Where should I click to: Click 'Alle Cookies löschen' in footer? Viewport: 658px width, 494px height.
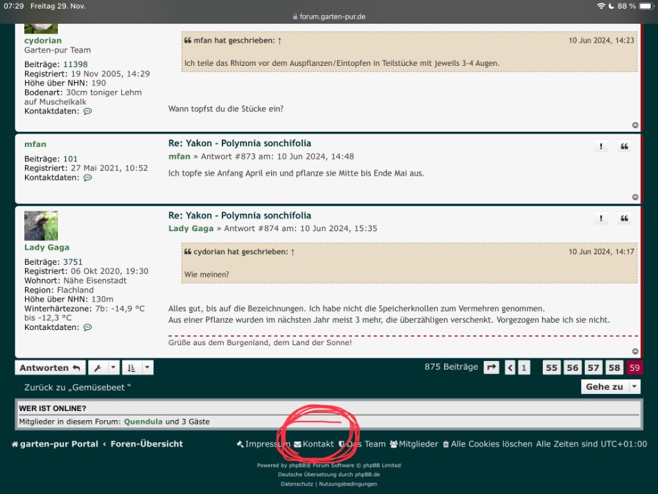pyautogui.click(x=487, y=444)
